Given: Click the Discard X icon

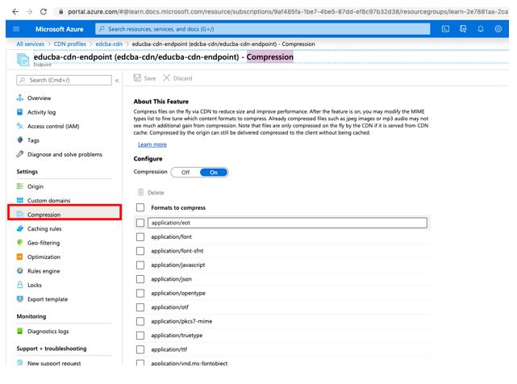Looking at the screenshot, I should pos(166,78).
